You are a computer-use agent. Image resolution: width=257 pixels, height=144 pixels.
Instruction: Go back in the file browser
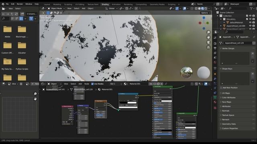pyautogui.click(x=4, y=14)
